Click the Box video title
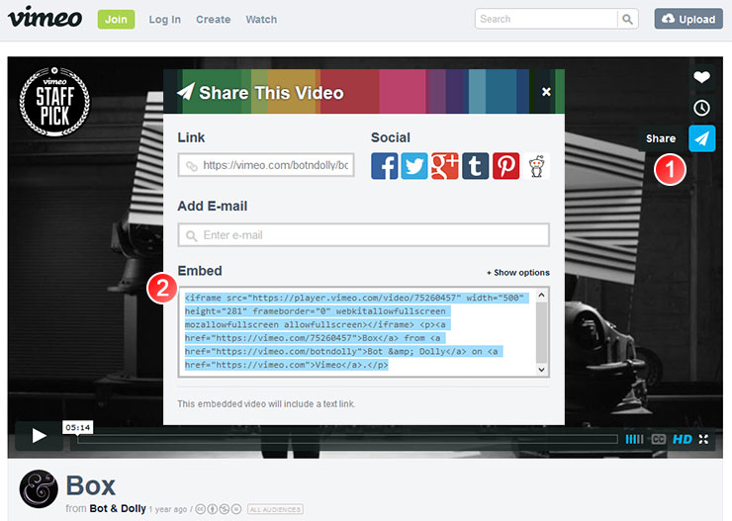 (91, 486)
